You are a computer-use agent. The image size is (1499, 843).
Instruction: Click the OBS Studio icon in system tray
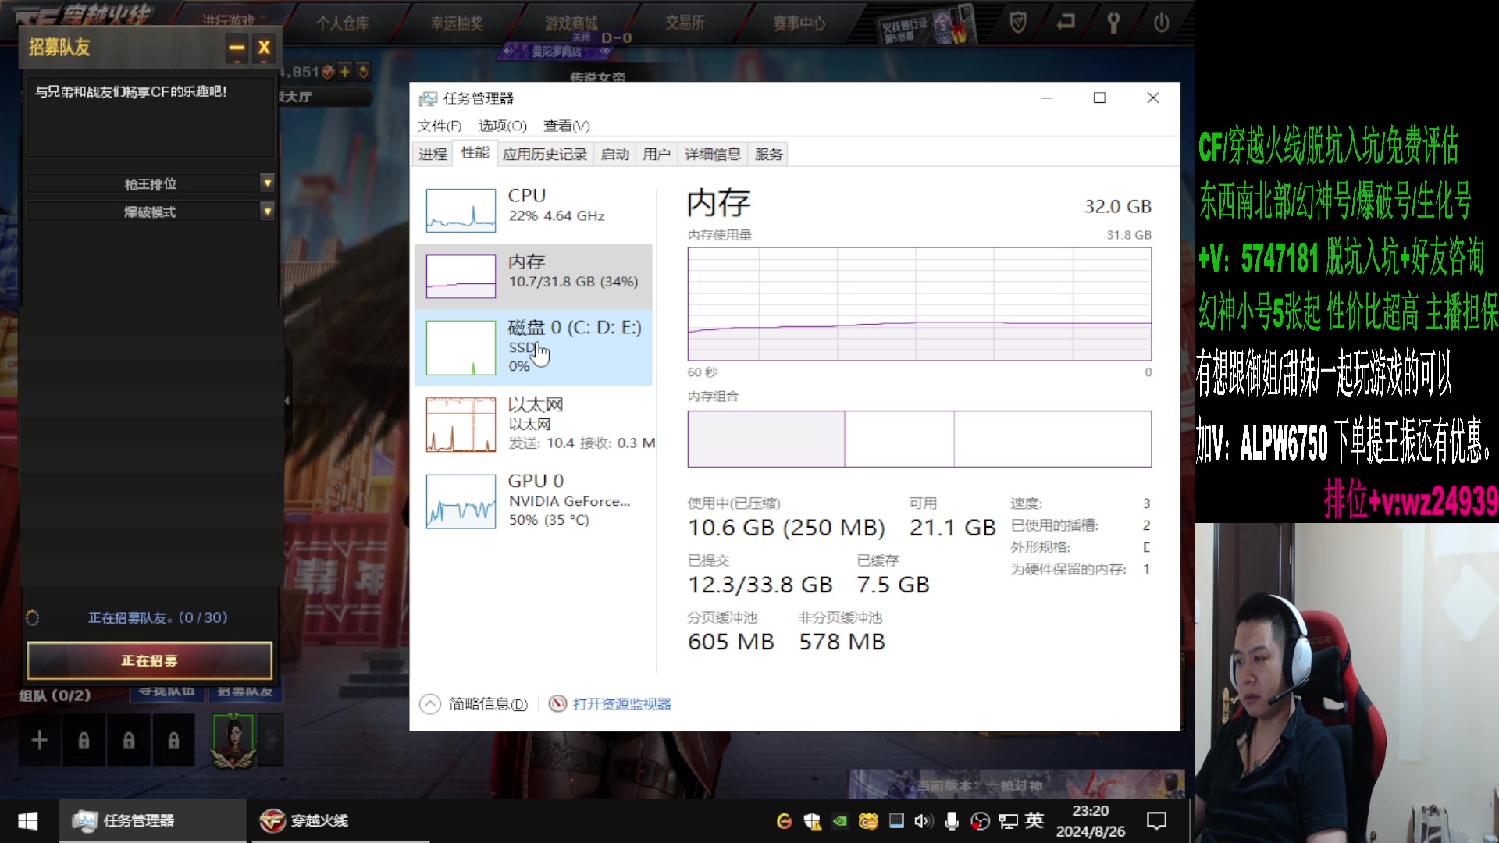pyautogui.click(x=981, y=821)
